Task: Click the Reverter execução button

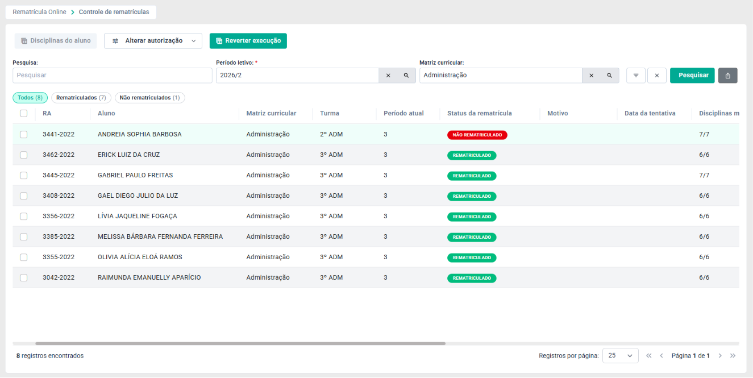Action: pos(248,41)
